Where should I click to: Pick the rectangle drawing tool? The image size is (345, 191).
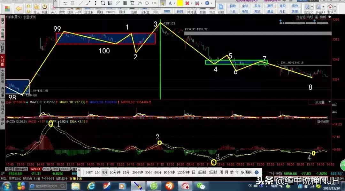tap(103, 3)
